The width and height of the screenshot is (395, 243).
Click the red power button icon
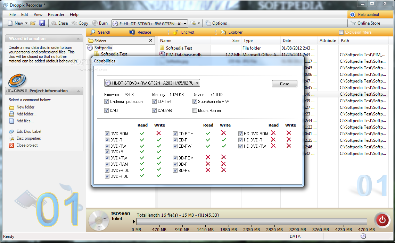[x=382, y=220]
